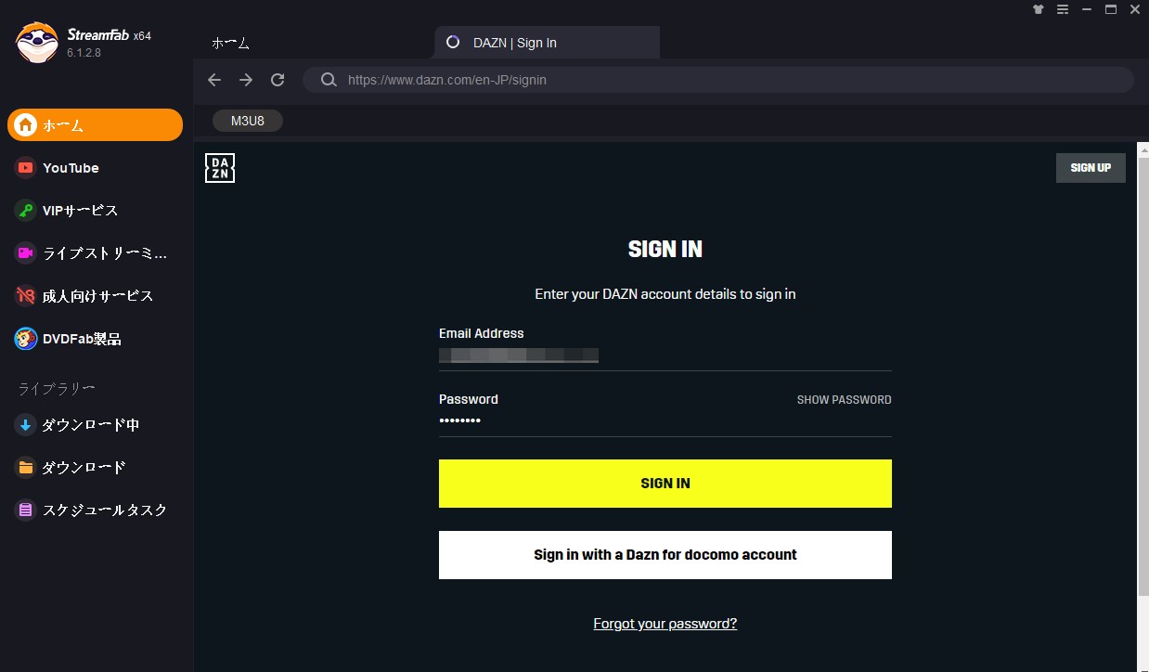The height and width of the screenshot is (672, 1149).
Task: Open ライブストリーミ… section
Action: click(x=105, y=252)
